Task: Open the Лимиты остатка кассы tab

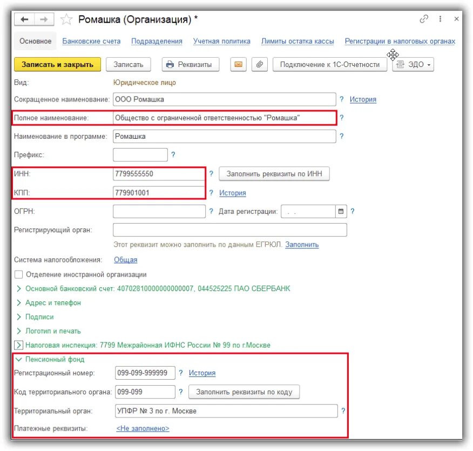Action: point(298,41)
